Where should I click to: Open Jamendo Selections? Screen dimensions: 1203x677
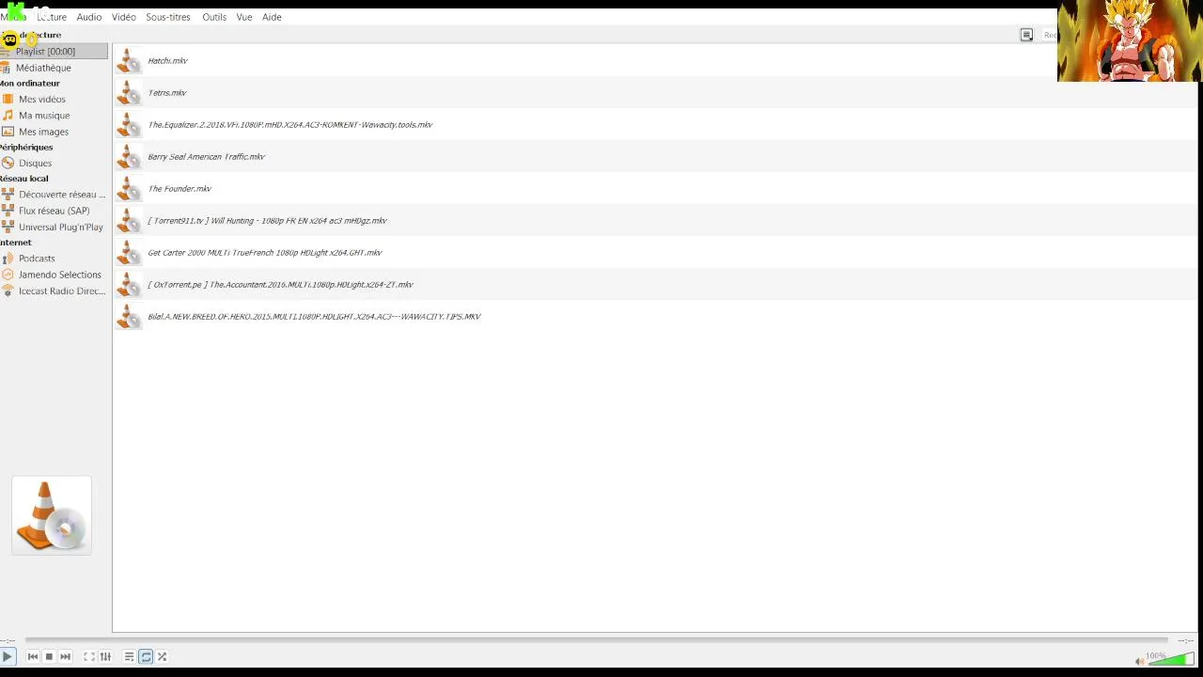point(60,275)
